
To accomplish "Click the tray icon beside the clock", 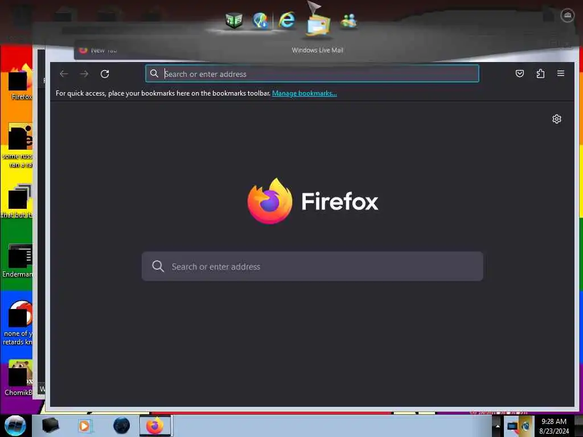I will [526, 426].
